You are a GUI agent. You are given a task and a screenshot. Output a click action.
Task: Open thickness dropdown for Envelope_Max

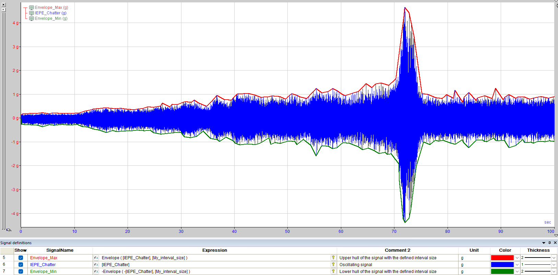tap(554, 258)
